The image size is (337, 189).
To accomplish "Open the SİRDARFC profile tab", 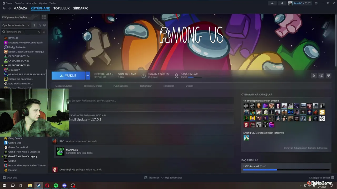I will [x=81, y=8].
